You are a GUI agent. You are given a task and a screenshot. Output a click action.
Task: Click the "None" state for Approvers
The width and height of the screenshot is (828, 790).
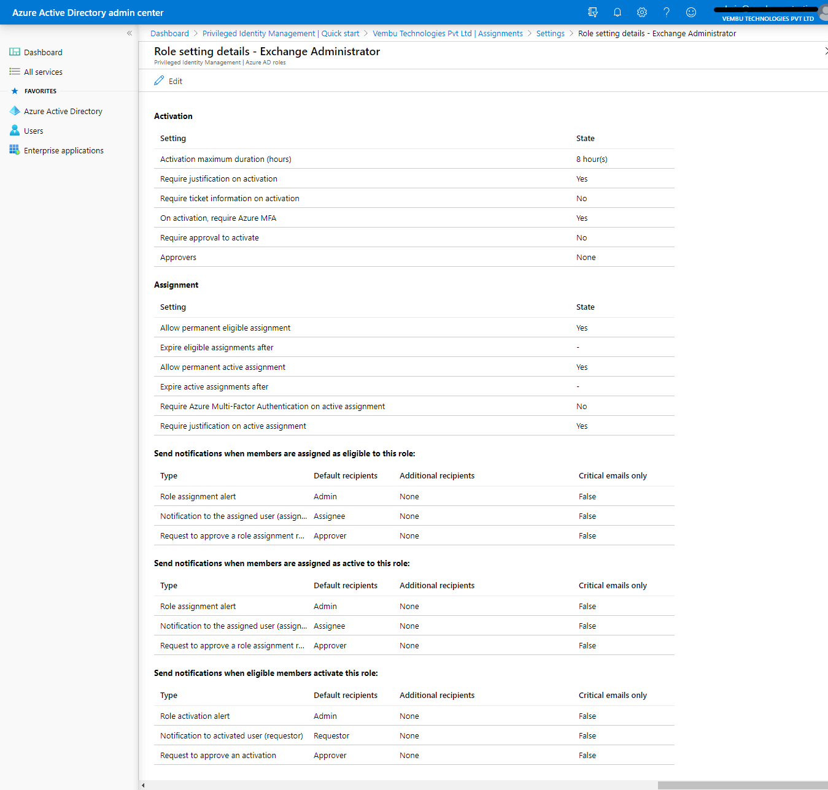pyautogui.click(x=586, y=257)
